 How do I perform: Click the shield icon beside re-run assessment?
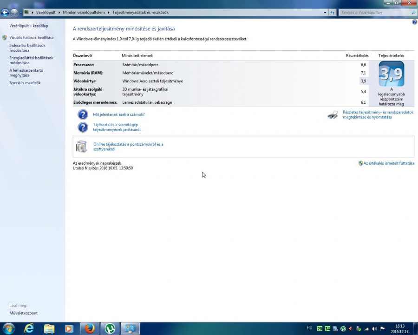coord(361,163)
